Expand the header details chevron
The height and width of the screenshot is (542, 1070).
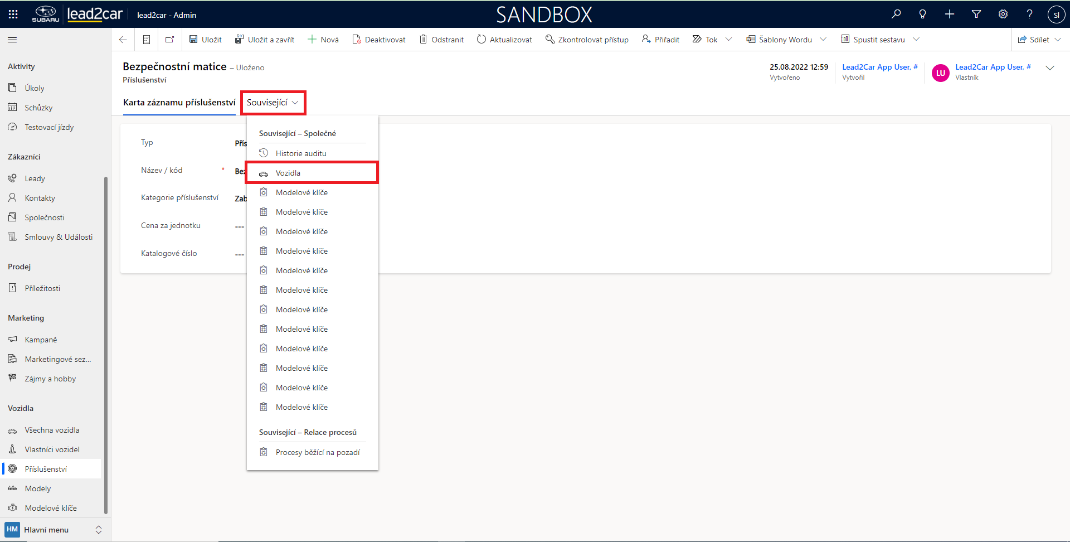pyautogui.click(x=1050, y=68)
